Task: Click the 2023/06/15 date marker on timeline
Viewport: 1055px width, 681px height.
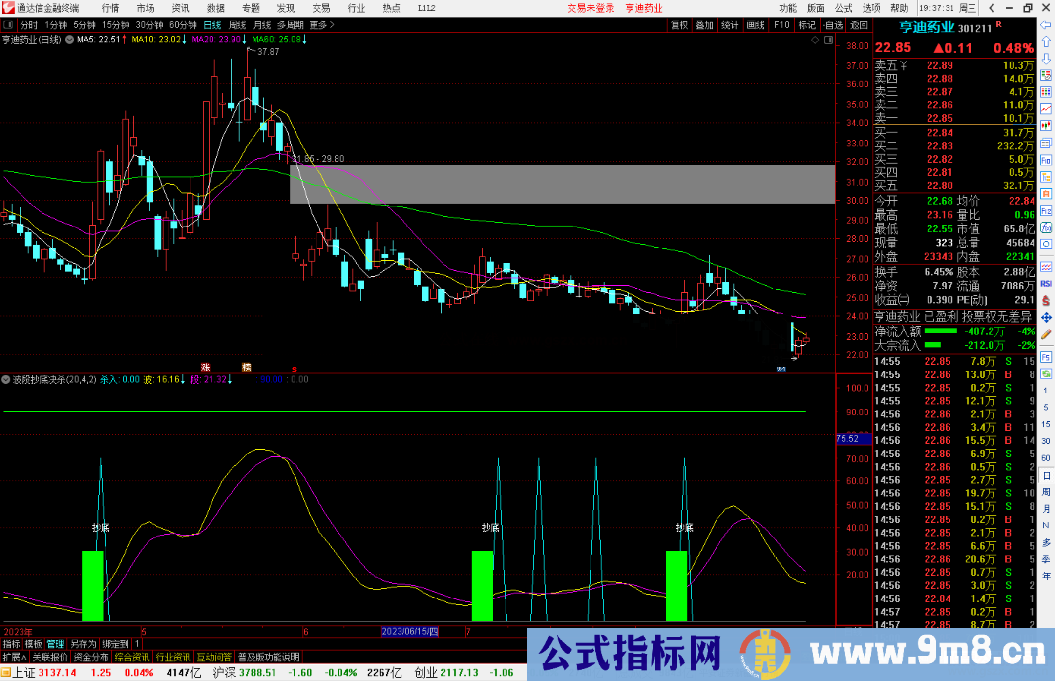Action: [x=409, y=632]
